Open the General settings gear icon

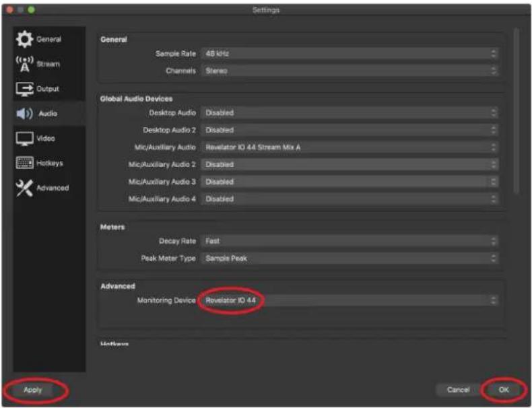click(x=24, y=39)
